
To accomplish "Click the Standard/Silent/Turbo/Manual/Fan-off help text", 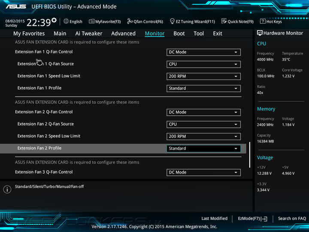I will 49,186.
